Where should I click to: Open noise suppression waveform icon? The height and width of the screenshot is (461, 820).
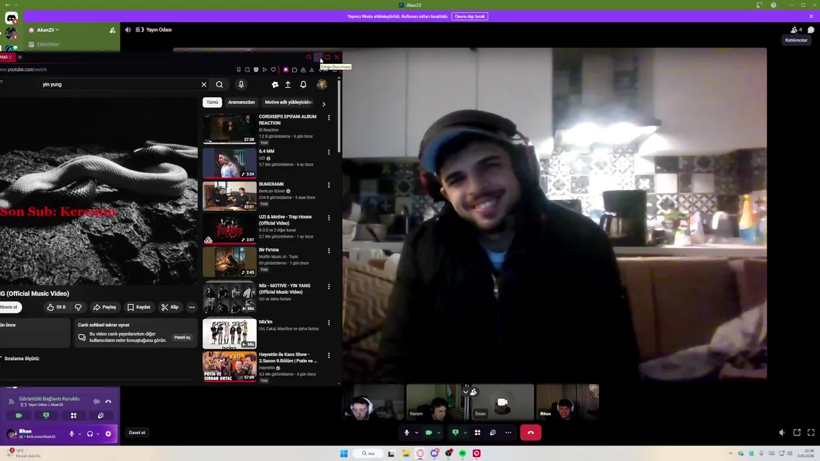coord(96,401)
